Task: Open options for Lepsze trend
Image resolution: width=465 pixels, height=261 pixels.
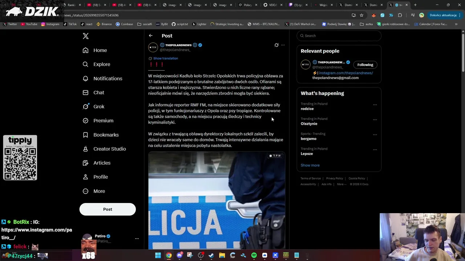Action: tap(375, 149)
